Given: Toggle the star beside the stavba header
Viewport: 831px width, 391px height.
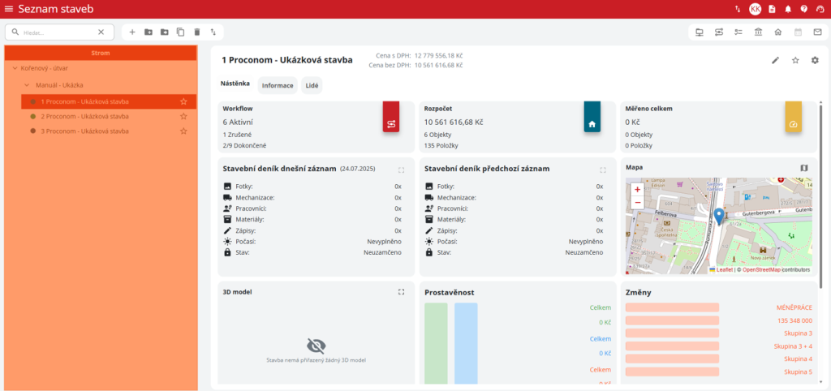Looking at the screenshot, I should (x=795, y=60).
